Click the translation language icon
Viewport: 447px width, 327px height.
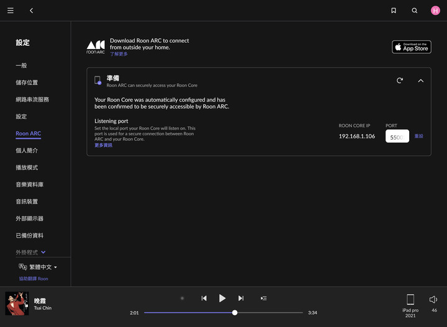23,267
